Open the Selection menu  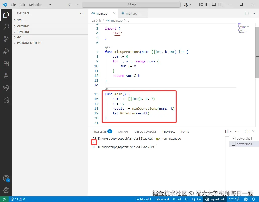[36, 5]
